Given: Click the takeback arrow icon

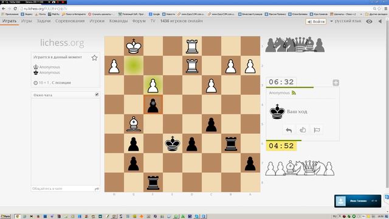Looking at the screenshot, I should click(289, 130).
